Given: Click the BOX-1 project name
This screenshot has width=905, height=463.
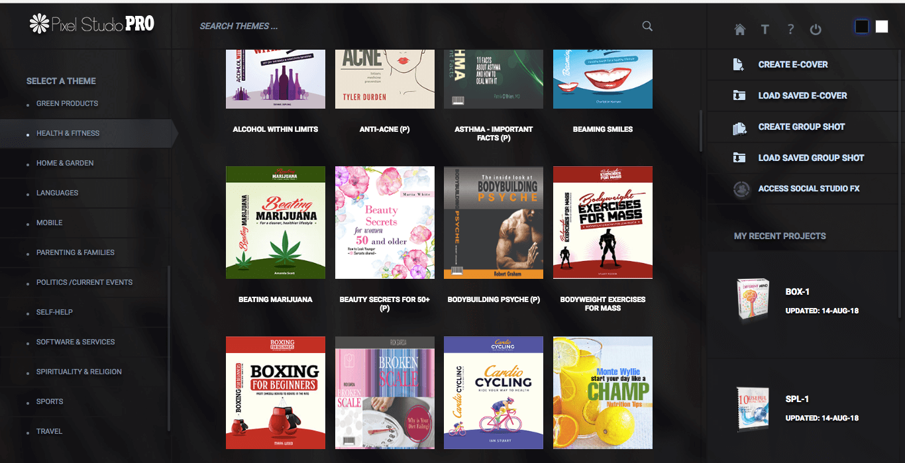Looking at the screenshot, I should [x=797, y=292].
